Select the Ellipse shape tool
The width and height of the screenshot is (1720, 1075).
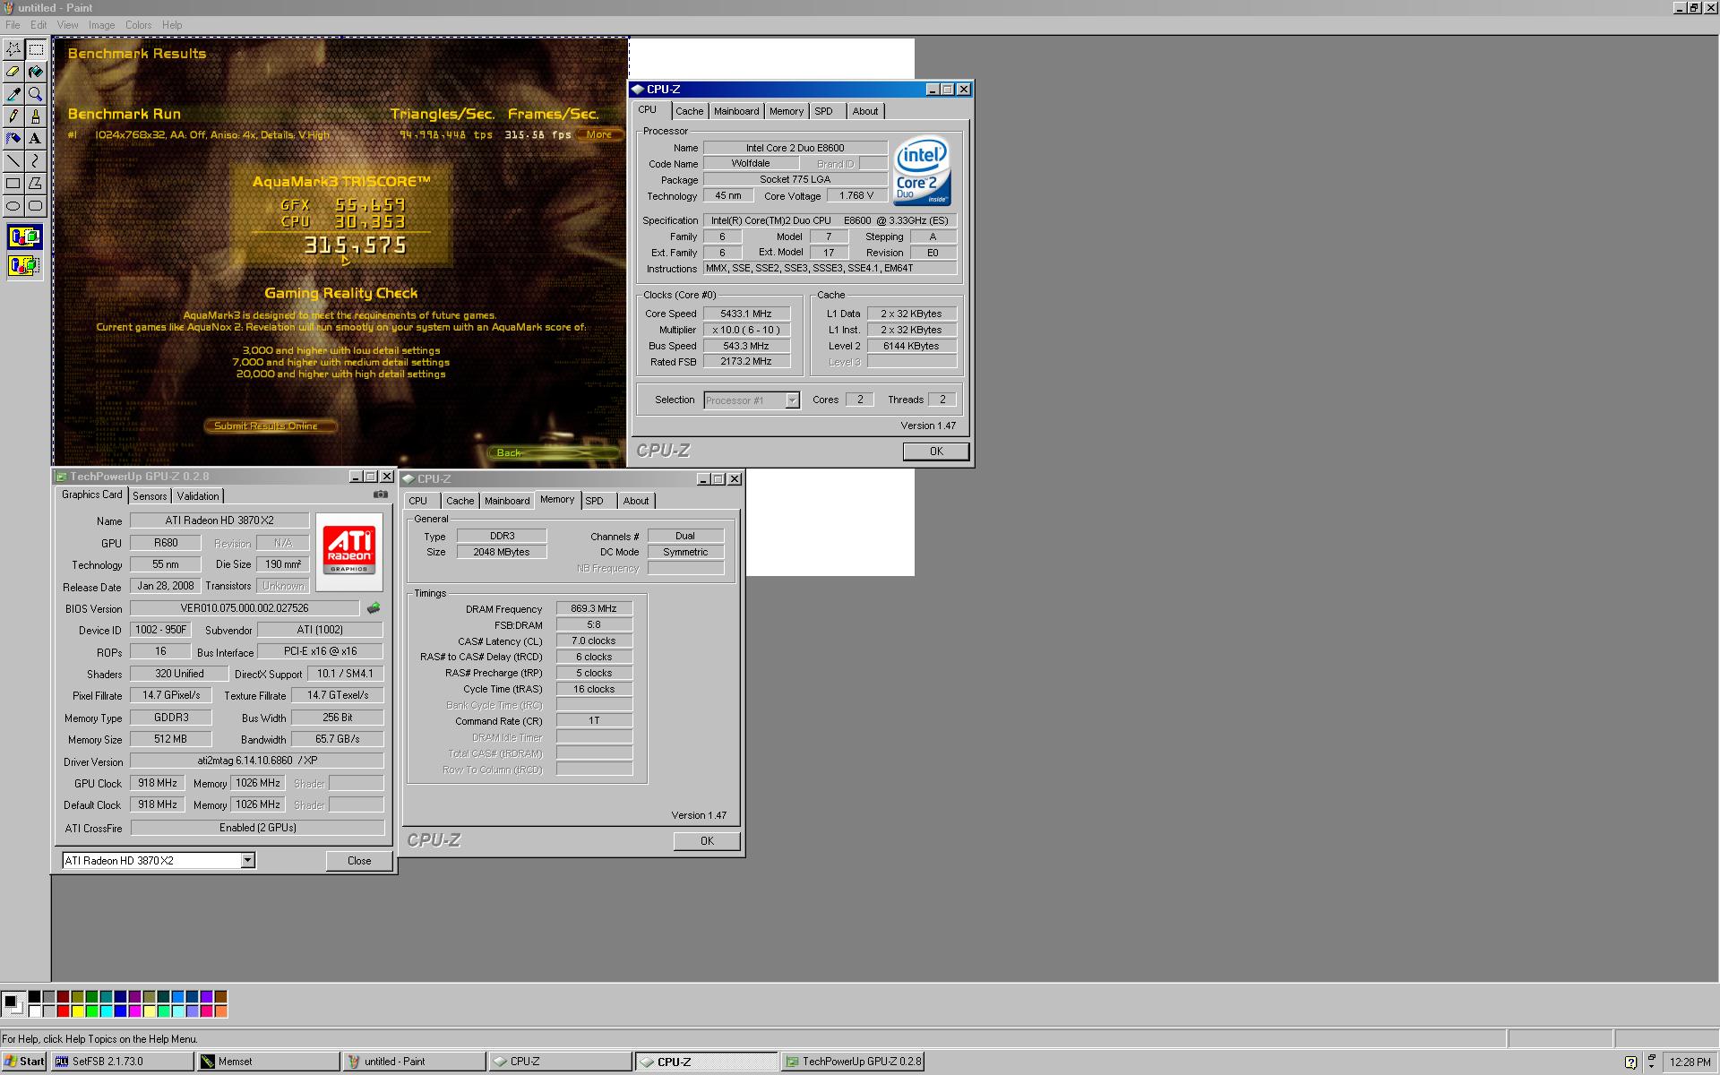13,206
